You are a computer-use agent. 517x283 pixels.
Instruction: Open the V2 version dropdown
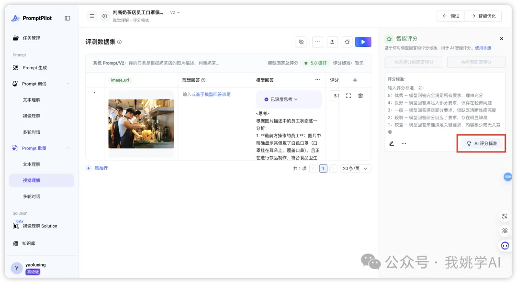click(175, 12)
